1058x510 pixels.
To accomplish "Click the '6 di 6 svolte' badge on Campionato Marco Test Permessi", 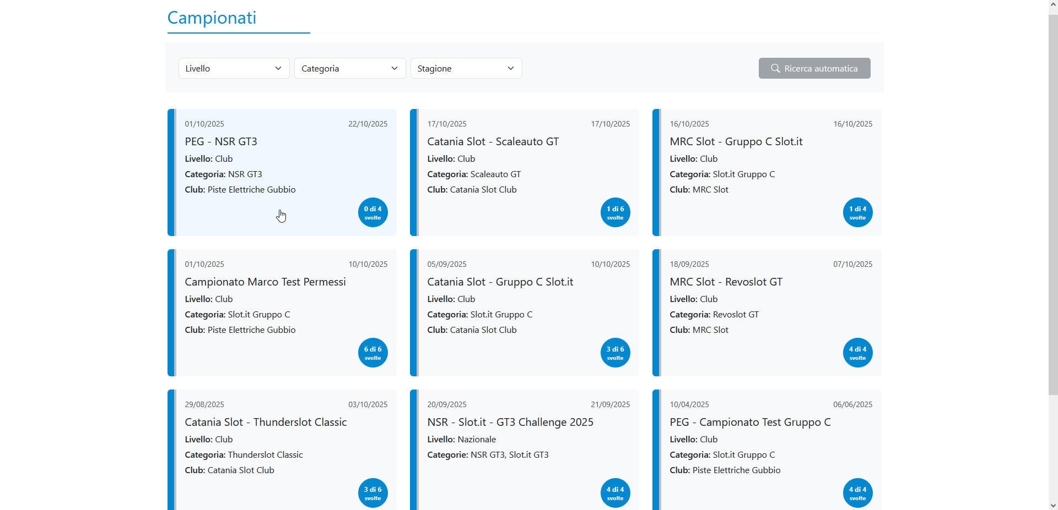I will click(373, 353).
